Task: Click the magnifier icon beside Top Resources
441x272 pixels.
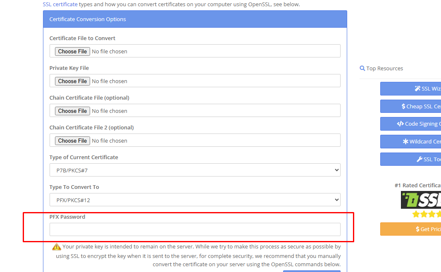Action: 362,68
